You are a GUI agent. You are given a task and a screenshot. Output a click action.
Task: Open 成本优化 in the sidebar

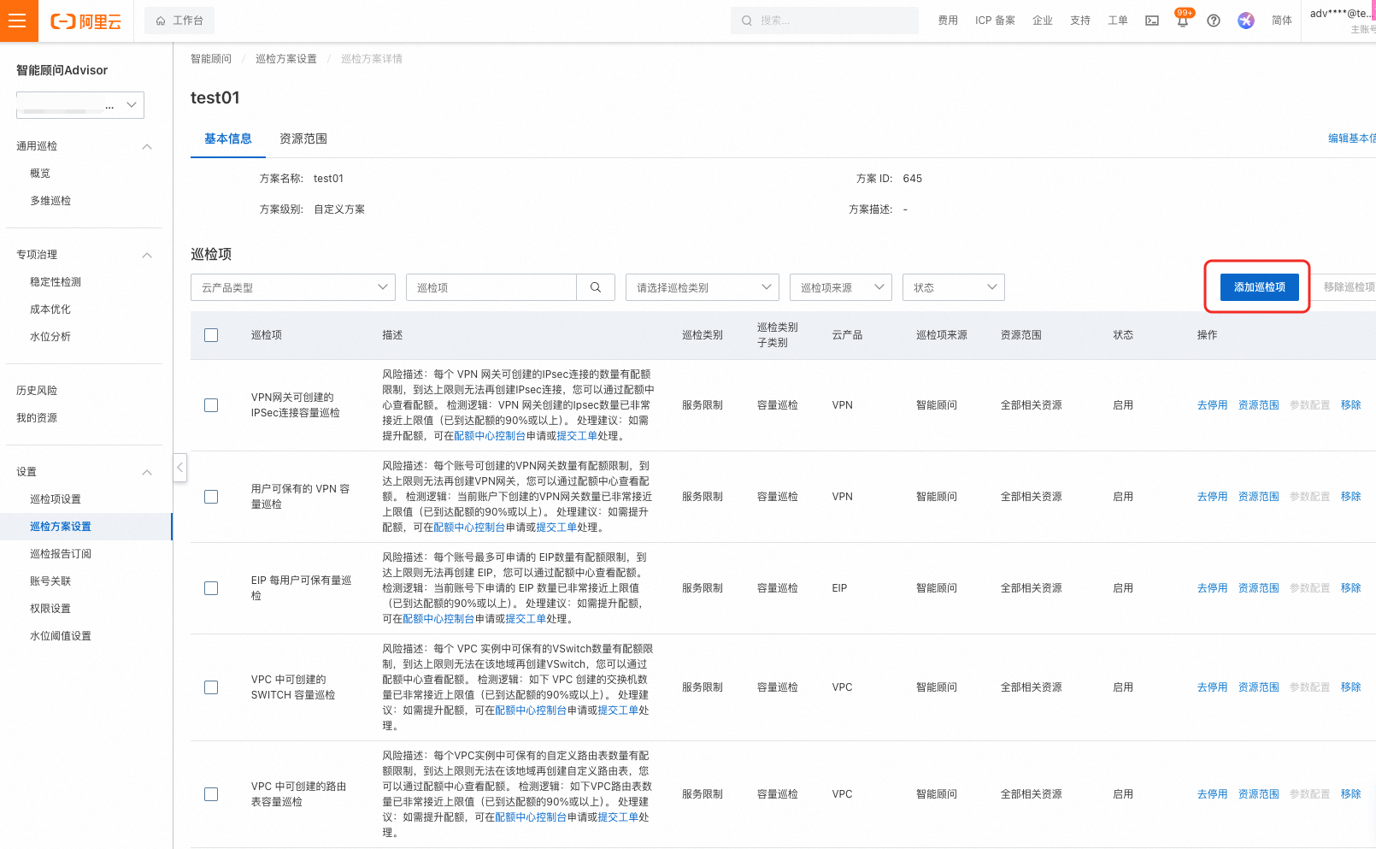50,310
